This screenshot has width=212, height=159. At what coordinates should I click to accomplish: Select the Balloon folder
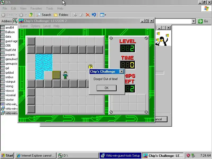(8, 32)
